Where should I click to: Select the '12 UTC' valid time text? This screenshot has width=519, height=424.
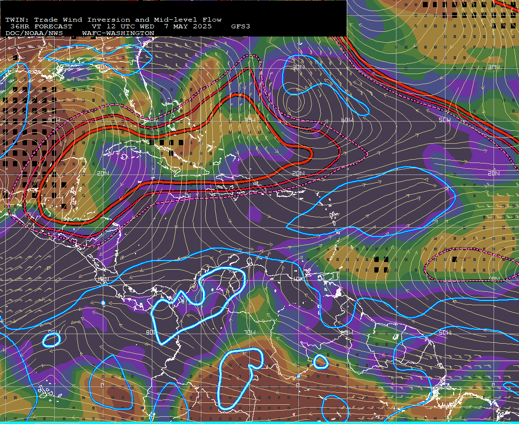click(119, 26)
